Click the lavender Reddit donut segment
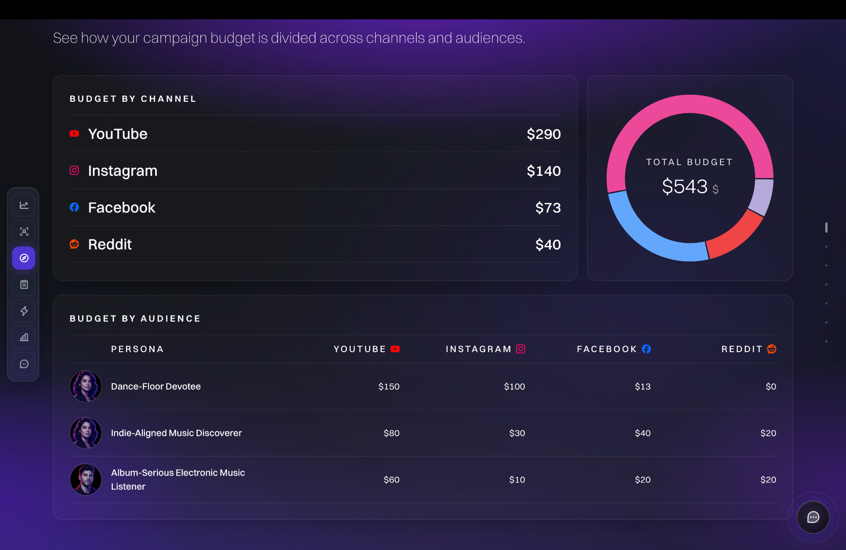 coord(763,197)
